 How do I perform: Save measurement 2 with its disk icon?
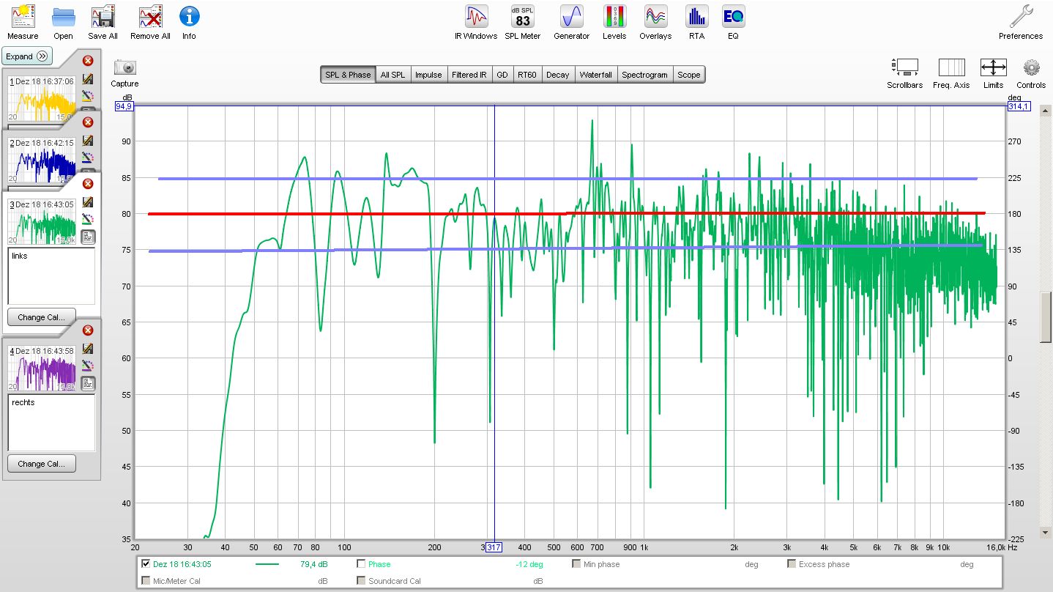tap(88, 140)
